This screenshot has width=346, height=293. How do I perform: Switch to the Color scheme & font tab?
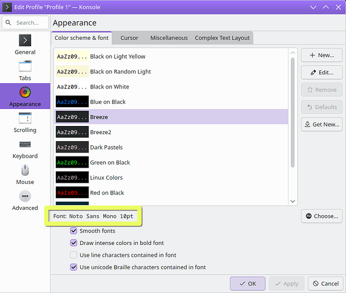point(82,38)
